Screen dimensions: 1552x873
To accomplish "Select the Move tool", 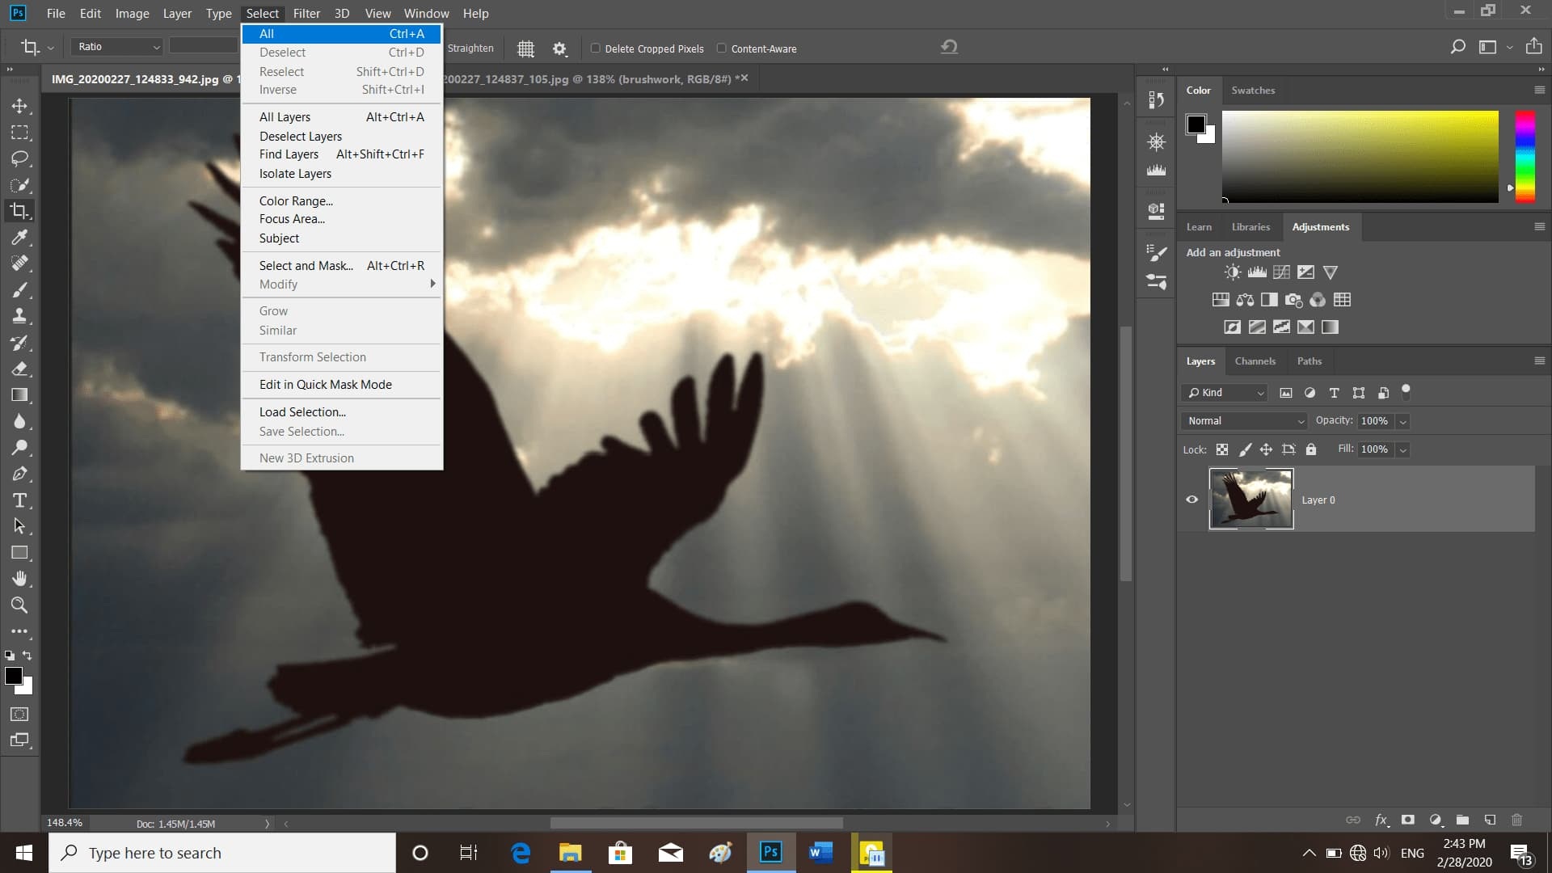I will [19, 106].
